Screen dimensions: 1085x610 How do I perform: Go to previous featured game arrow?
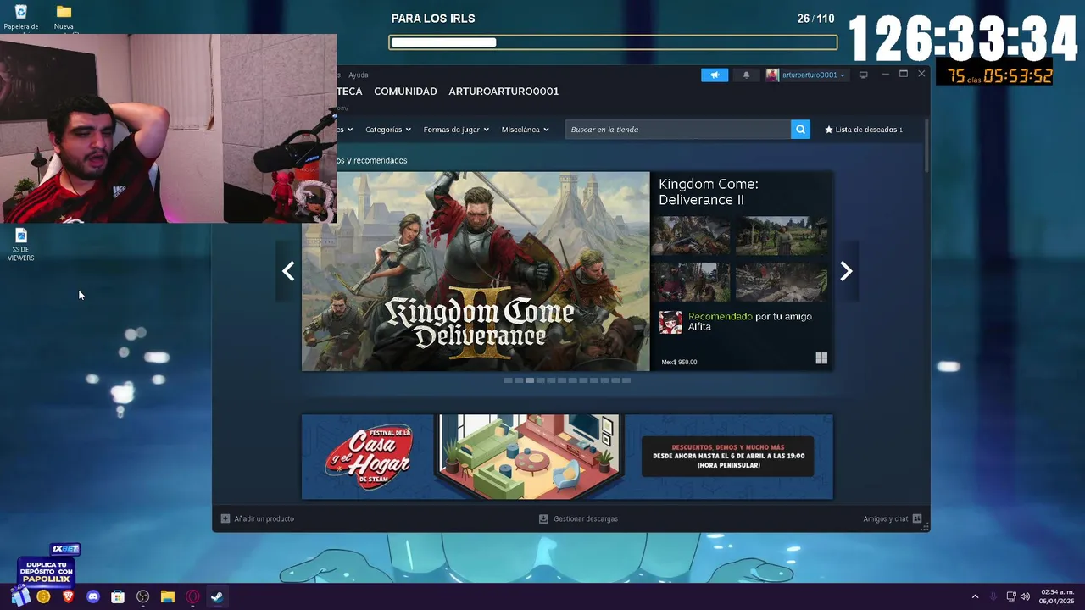tap(288, 271)
